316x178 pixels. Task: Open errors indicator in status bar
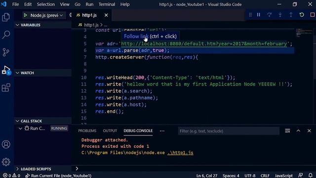[x=7, y=176]
